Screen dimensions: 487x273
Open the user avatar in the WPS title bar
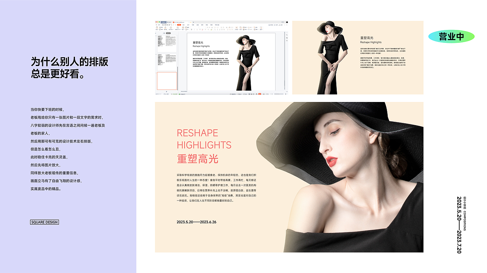(x=287, y=22)
